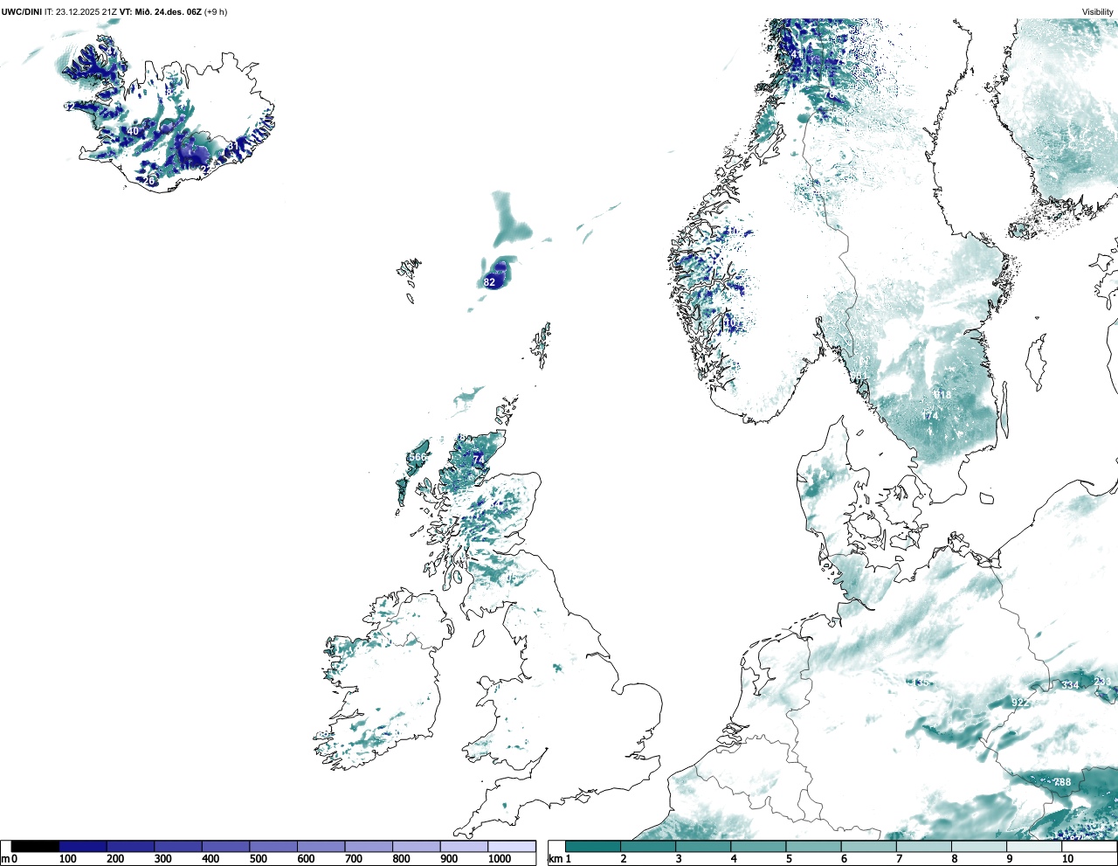Click the '26' value on Iceland's south coast

click(150, 181)
